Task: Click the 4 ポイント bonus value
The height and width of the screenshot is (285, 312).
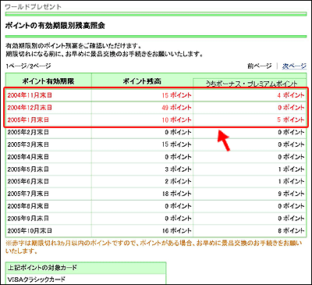Action: coord(291,95)
